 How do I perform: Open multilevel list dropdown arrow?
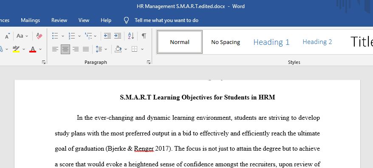(x=95, y=36)
